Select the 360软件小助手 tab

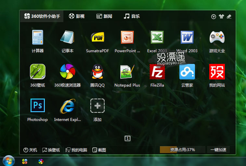[x=42, y=16]
